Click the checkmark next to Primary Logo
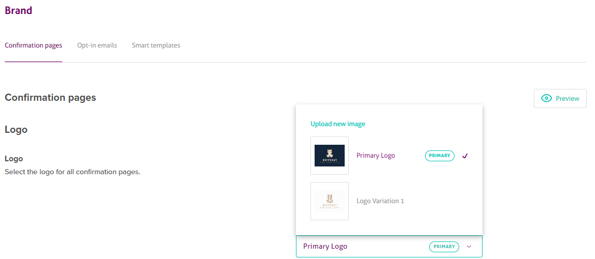 [465, 156]
